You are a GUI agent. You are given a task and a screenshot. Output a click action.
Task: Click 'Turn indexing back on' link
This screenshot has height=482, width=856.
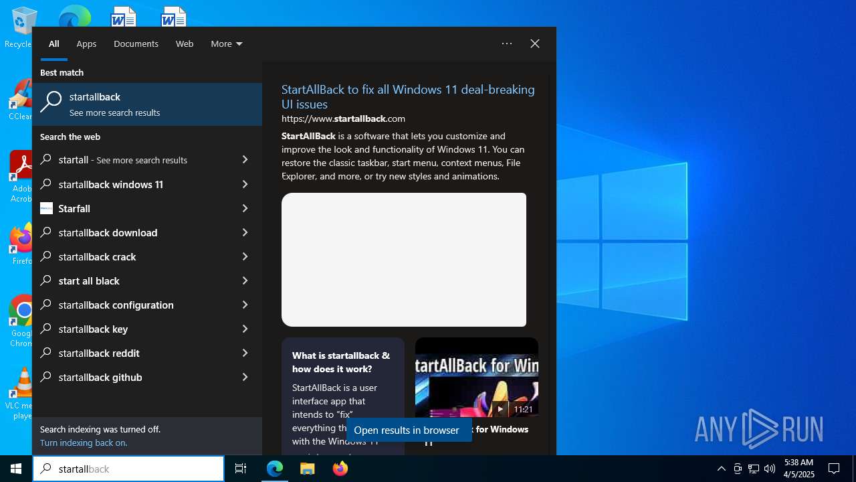pyautogui.click(x=84, y=443)
